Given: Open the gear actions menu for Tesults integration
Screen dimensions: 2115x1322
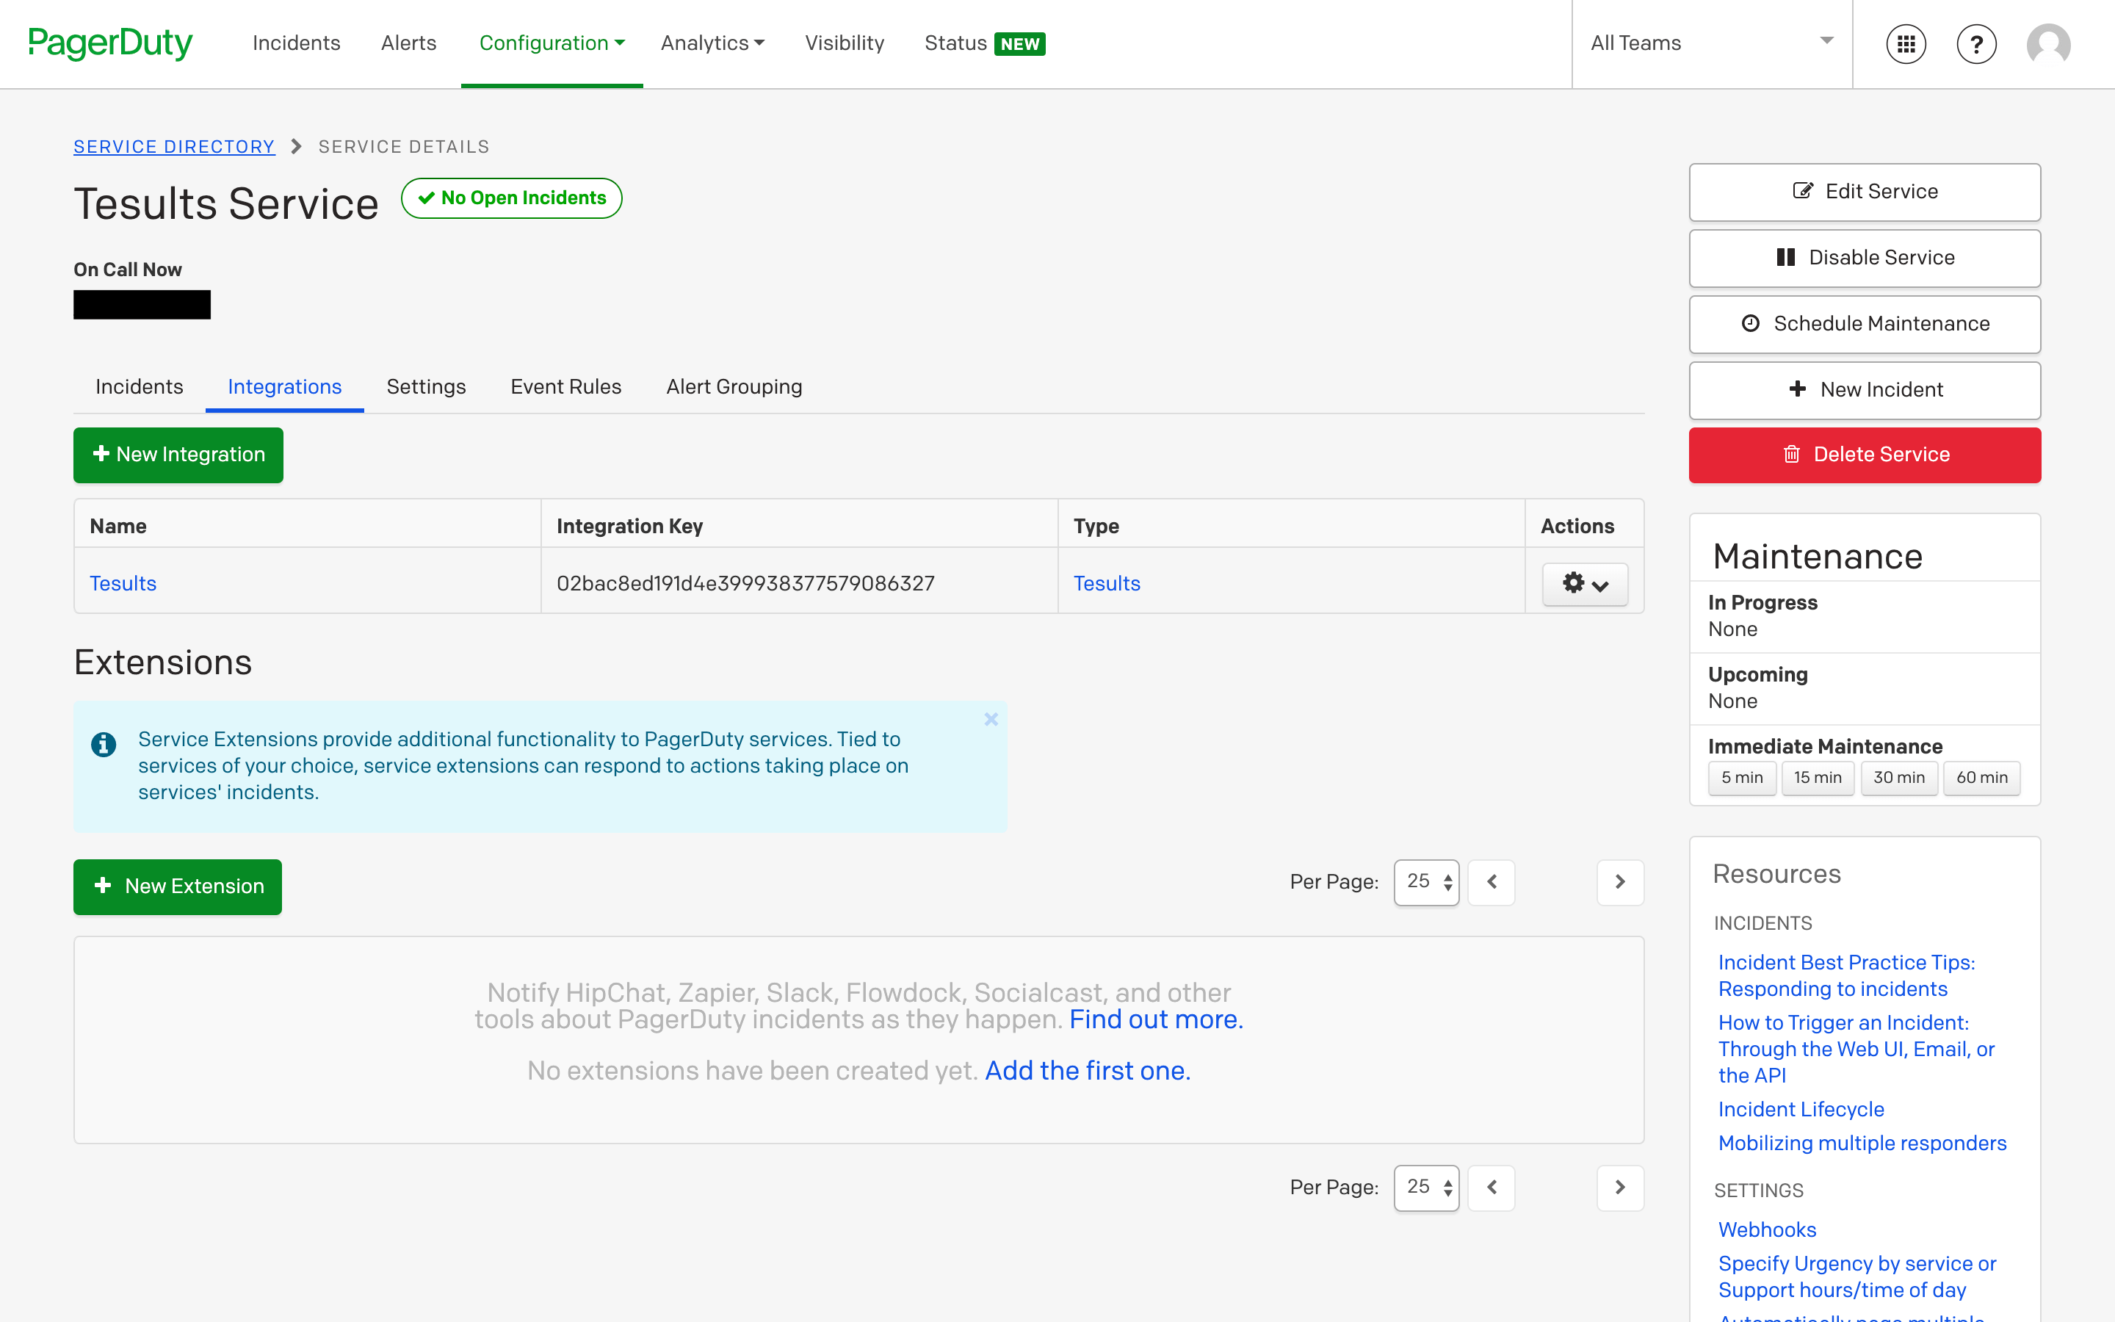Looking at the screenshot, I should point(1585,584).
